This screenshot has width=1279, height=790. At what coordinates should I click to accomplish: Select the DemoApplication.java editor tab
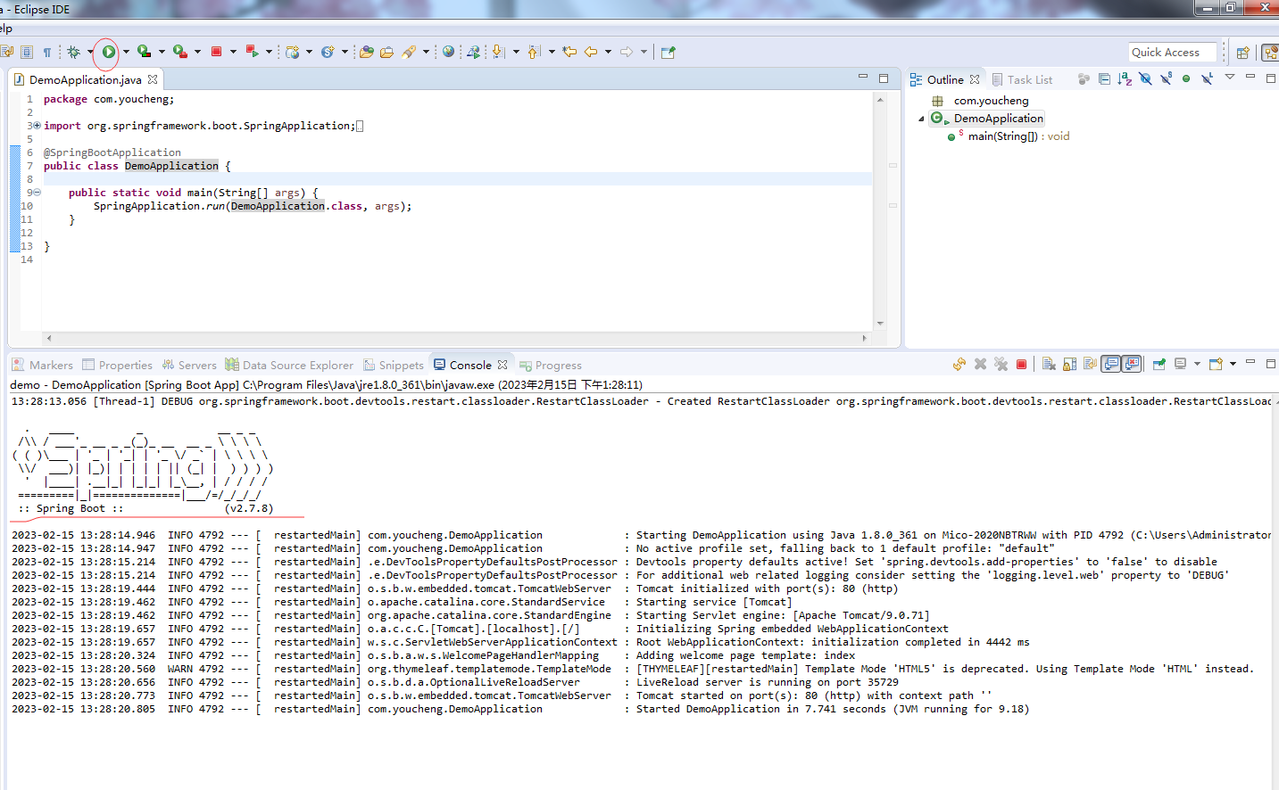(x=86, y=79)
